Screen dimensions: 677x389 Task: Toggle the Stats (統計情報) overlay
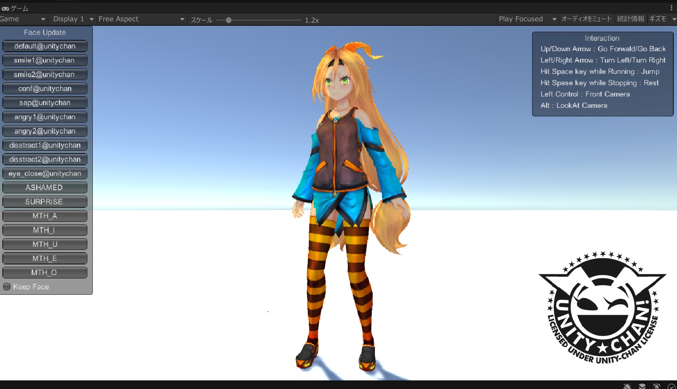(x=630, y=19)
